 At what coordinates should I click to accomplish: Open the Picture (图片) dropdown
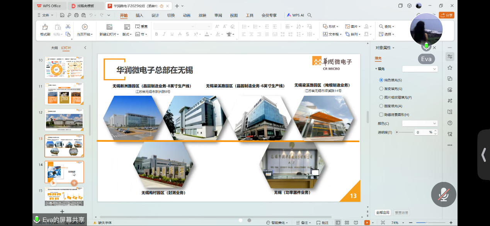click(x=353, y=26)
